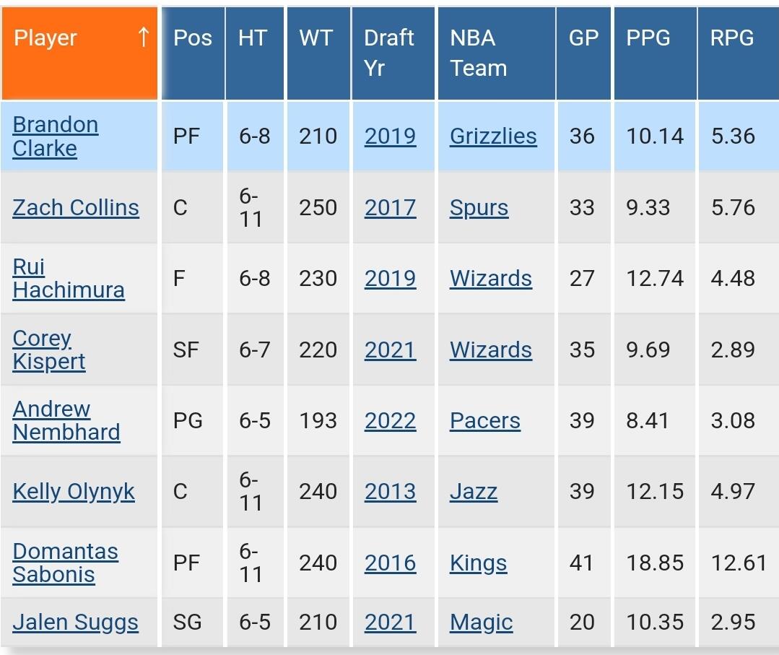Open the Pacers team link

click(485, 421)
